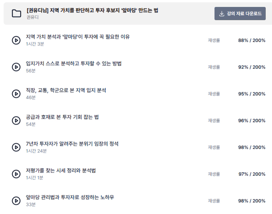Click the 88% / 200% playback rate value
272x214 pixels.
[252, 40]
